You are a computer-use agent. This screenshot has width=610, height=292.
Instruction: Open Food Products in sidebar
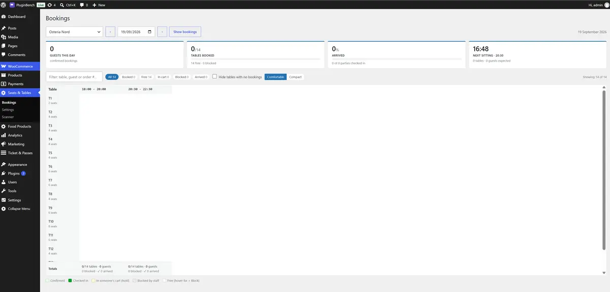pyautogui.click(x=20, y=126)
